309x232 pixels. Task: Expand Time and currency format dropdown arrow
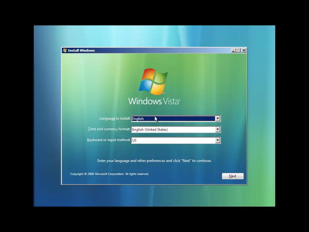tap(218, 129)
